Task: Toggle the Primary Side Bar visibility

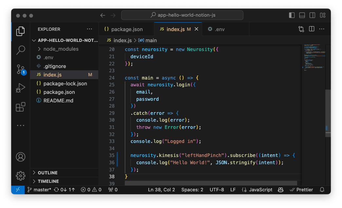Action: tap(292, 15)
